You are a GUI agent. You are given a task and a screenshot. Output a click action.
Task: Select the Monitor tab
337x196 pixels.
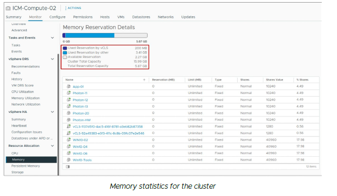click(x=35, y=17)
